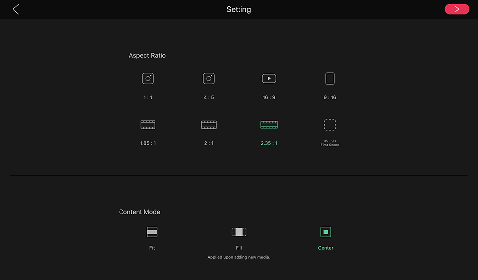Screen dimensions: 478x280
Task: Select the green Center mode icon
Action: 325,232
